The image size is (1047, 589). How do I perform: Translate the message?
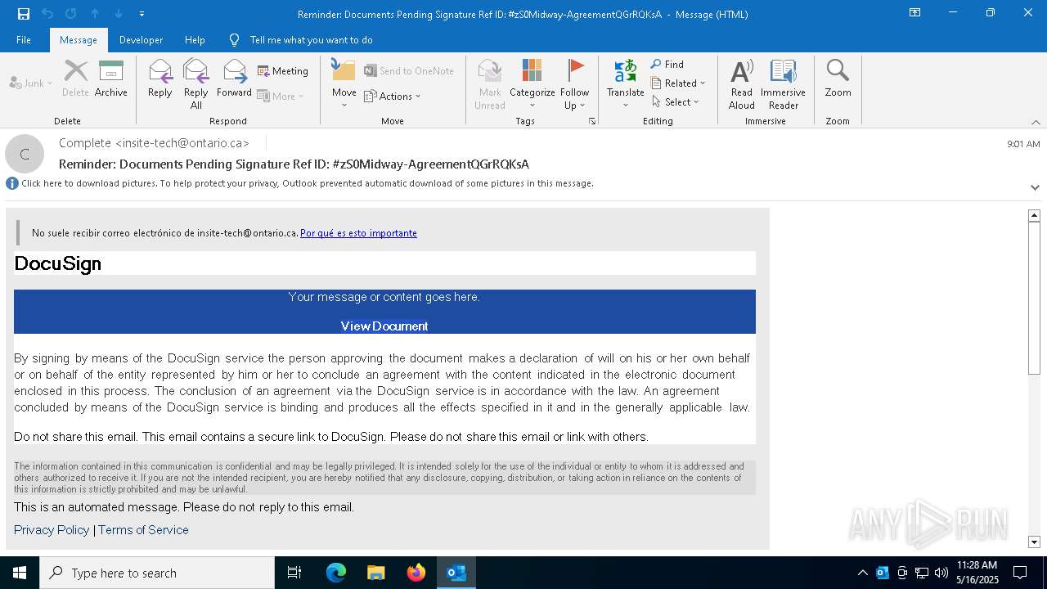coord(626,84)
